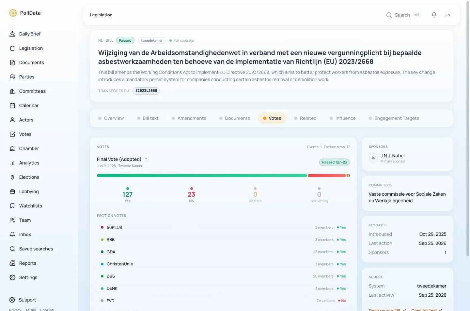Switch to the Overview tab

pyautogui.click(x=111, y=118)
